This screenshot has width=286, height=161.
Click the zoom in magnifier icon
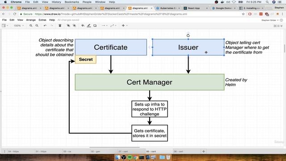[x=31, y=25]
